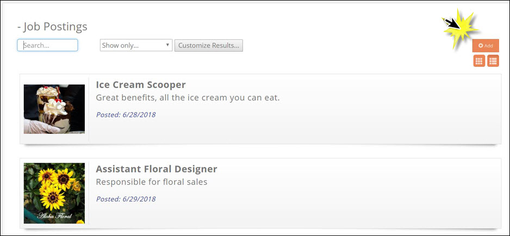Open the 'Show only...' dropdown
510x236 pixels.
pyautogui.click(x=136, y=46)
